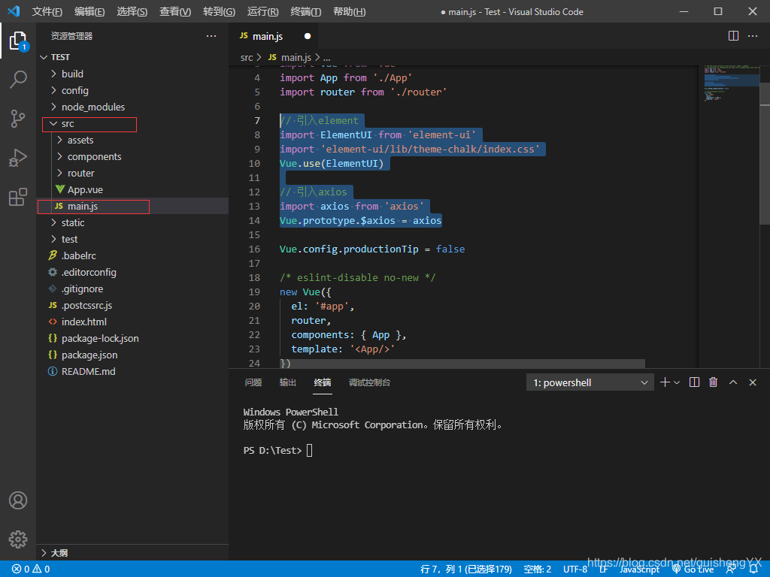Expand the components folder
The width and height of the screenshot is (770, 577).
click(x=94, y=156)
